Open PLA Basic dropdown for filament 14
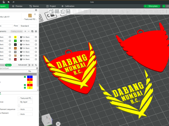This screenshot has height=126, width=169. click(x=26, y=59)
